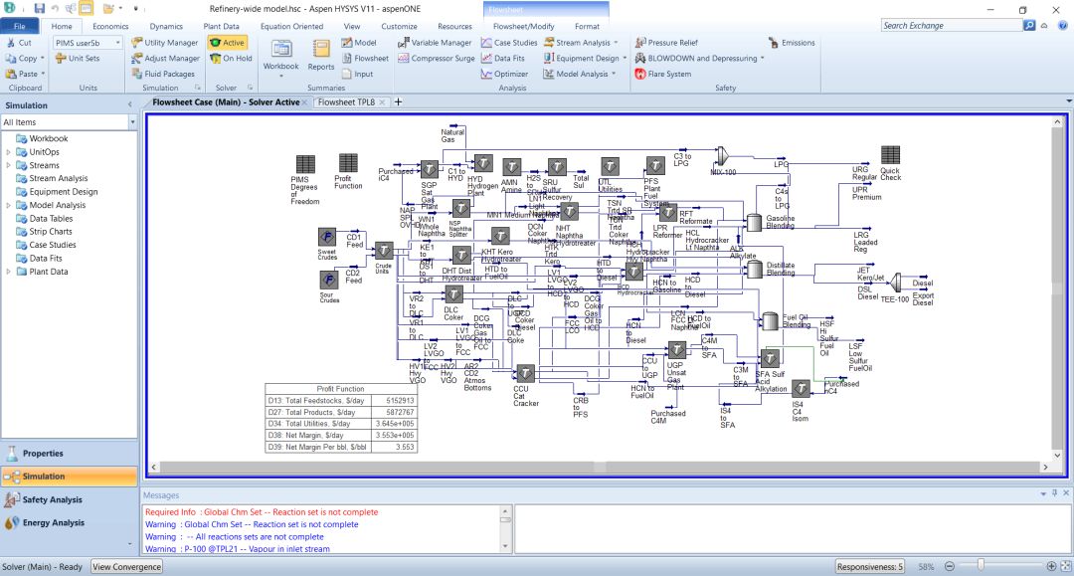Click the Search Exchange magnifier button
The width and height of the screenshot is (1074, 576).
[1029, 25]
